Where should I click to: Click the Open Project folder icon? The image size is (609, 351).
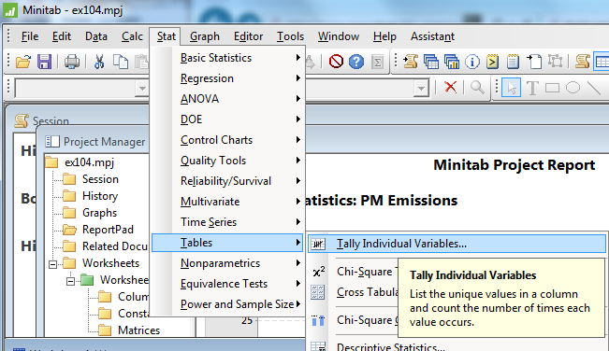point(22,62)
